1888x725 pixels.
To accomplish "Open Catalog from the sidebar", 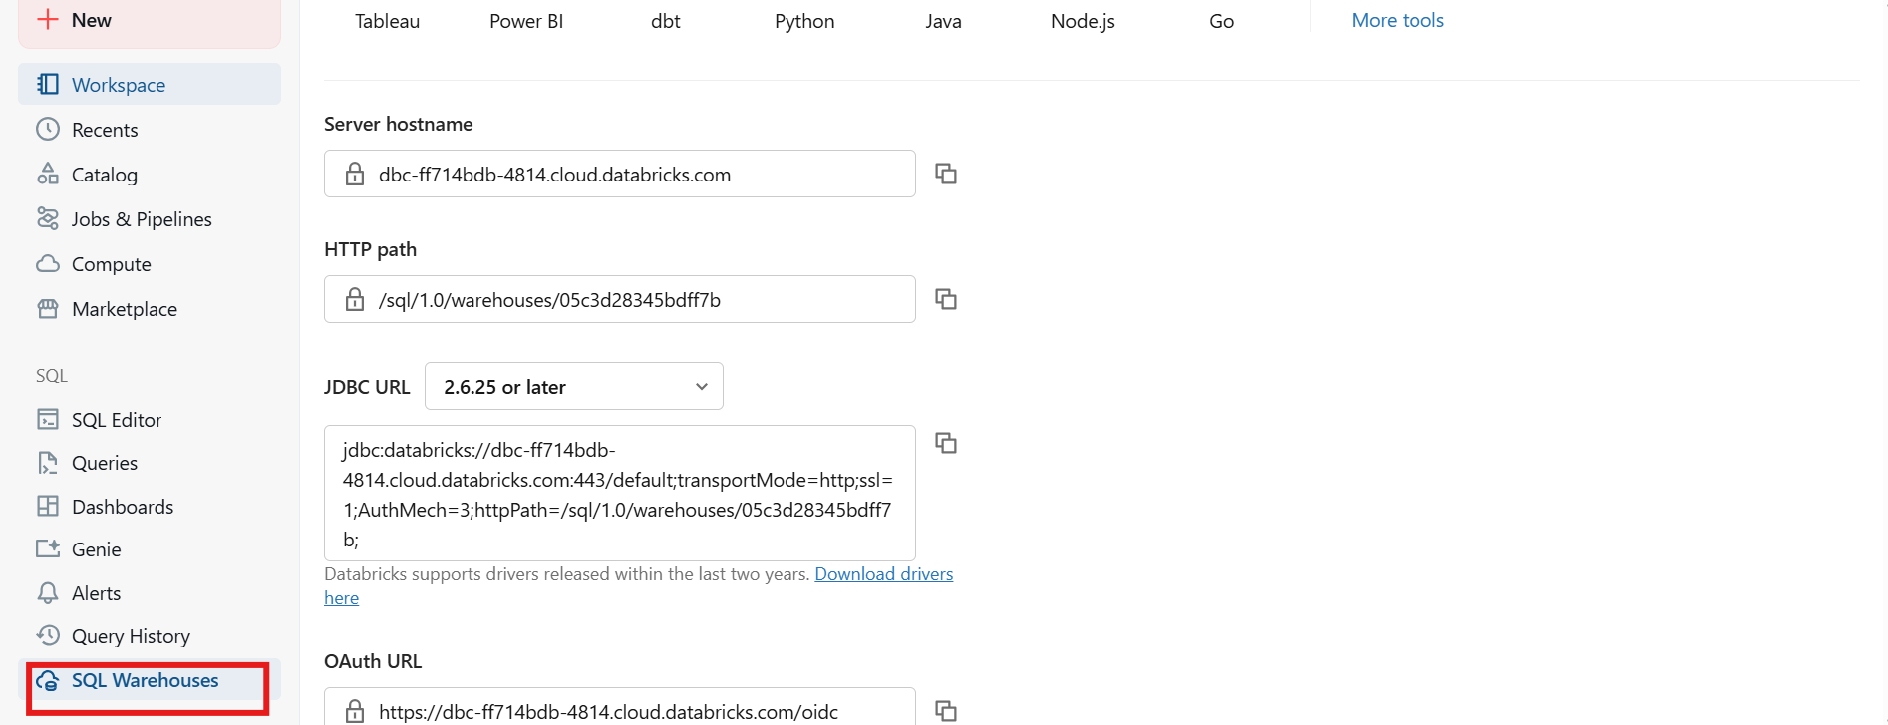I will pyautogui.click(x=104, y=175).
